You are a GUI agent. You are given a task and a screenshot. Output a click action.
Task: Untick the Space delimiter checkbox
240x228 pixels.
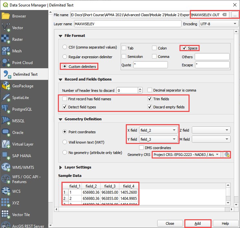coord(184,48)
